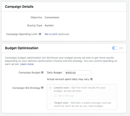Screen dimensions: 130x116
Task: Click the $400.00 daily budget field
Action: click(77, 73)
